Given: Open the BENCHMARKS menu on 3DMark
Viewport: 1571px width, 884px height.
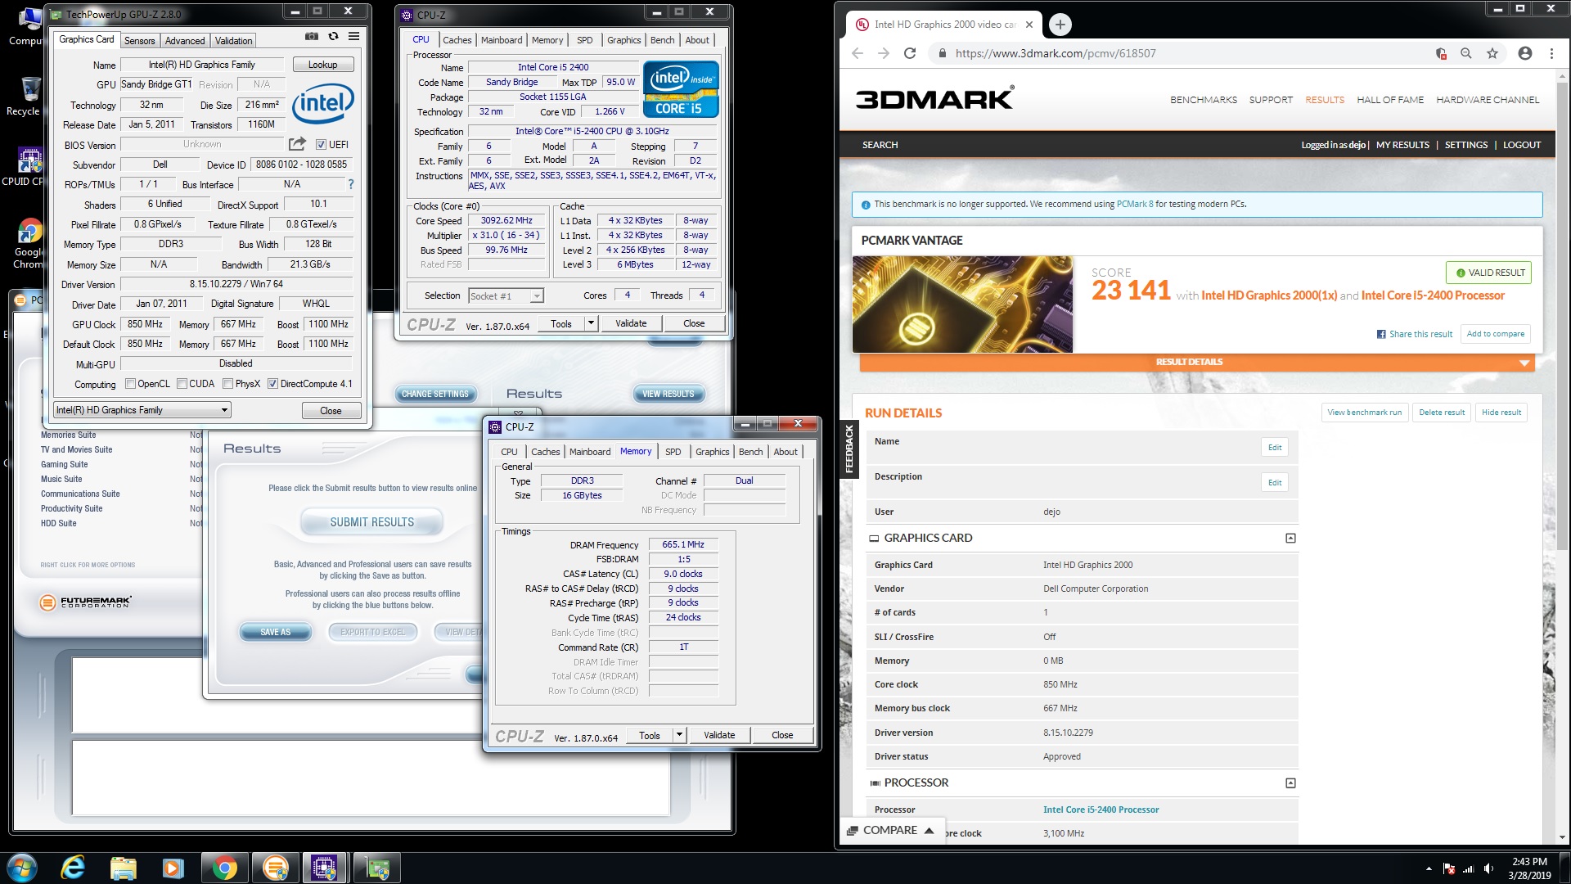Looking at the screenshot, I should point(1204,100).
